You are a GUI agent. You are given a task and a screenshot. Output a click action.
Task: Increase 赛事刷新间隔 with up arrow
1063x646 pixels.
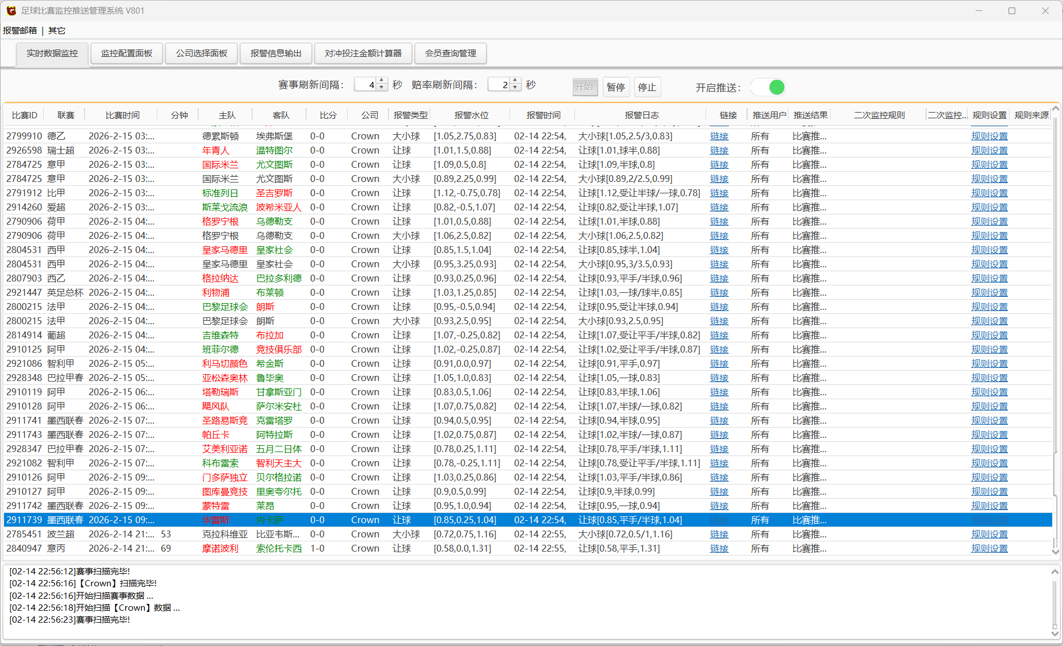382,81
